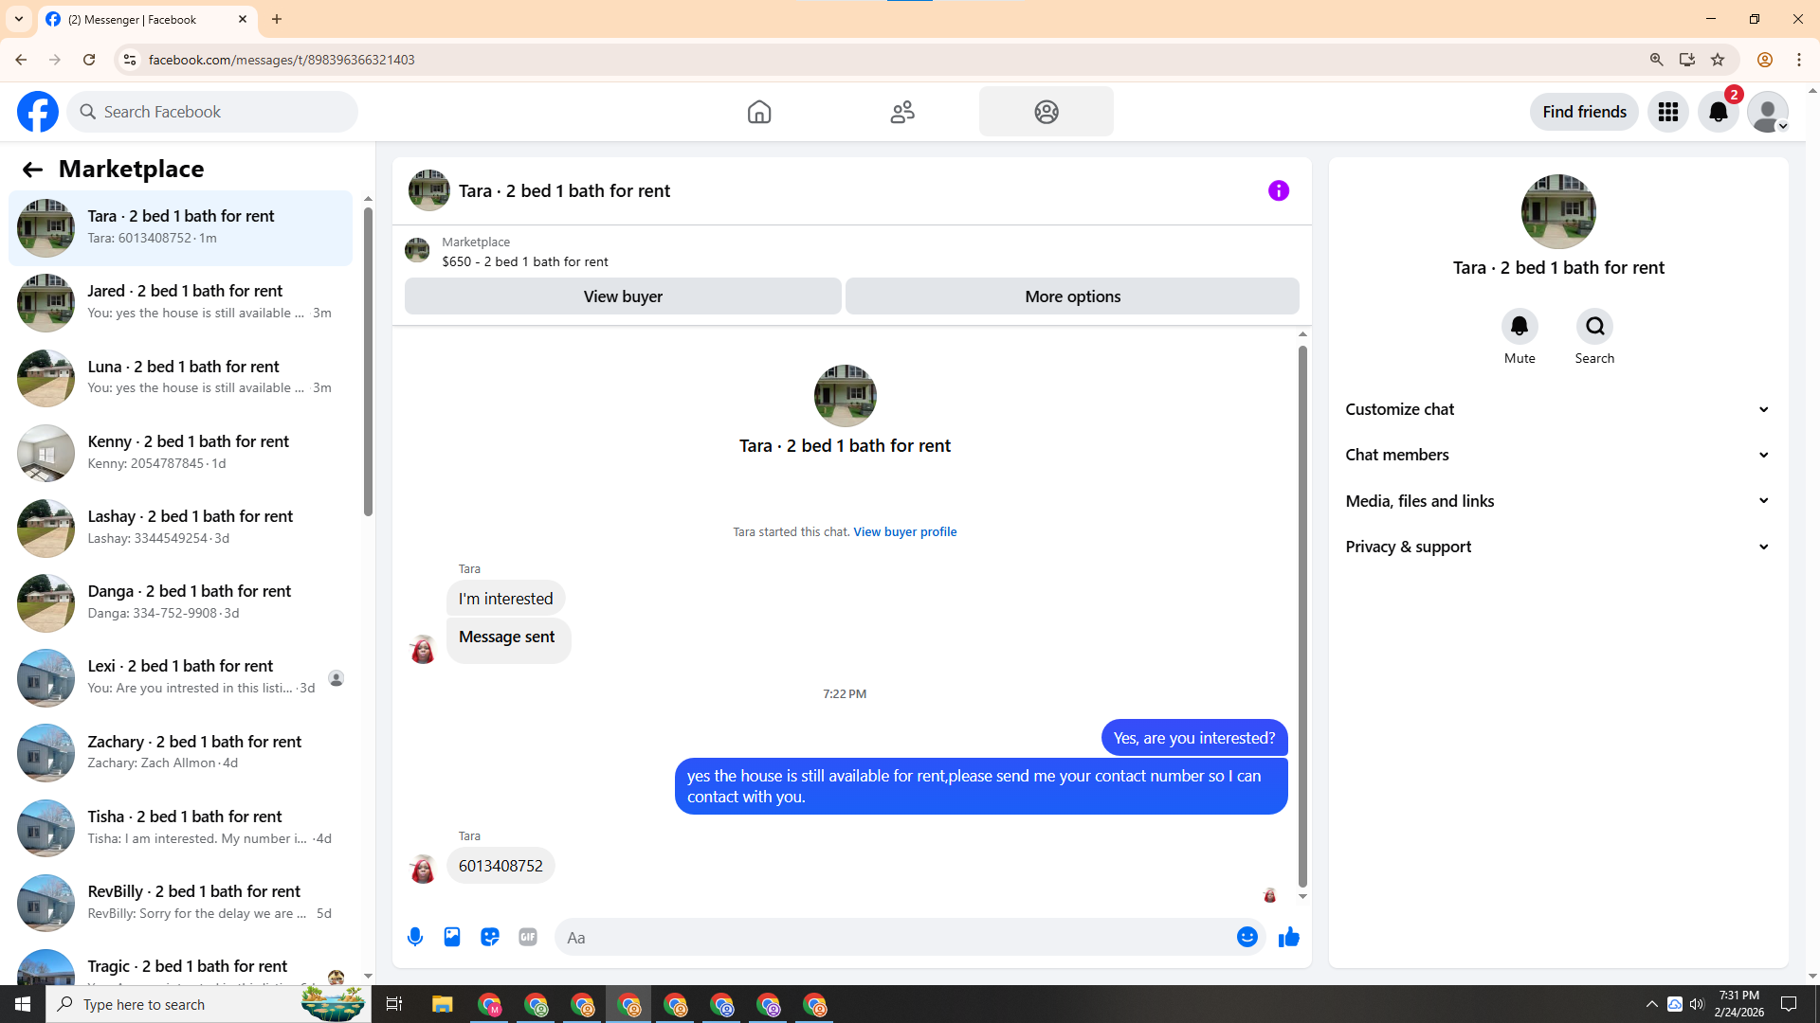Click the purple conversation info icon
1820x1023 pixels.
tap(1278, 190)
